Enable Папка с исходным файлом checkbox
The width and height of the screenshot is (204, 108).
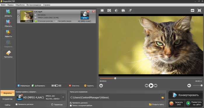point(71,106)
